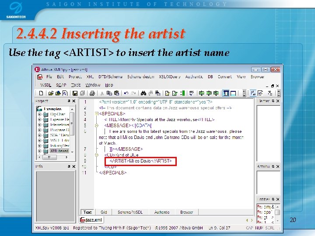Click the Find Next icon beside the binoculars
Image resolution: width=315 pixels, height=236 pixels.
tap(150, 93)
